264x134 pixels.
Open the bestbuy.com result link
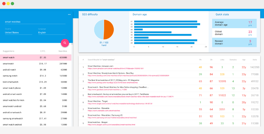(128, 76)
